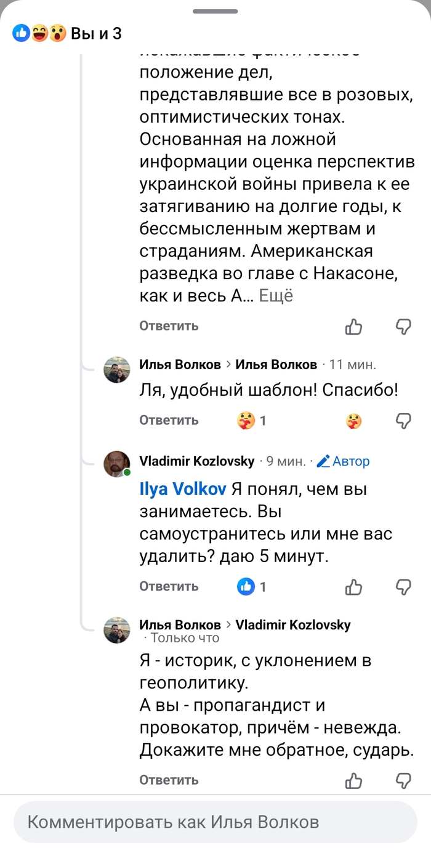Image resolution: width=431 pixels, height=850 pixels.
Task: Remove reaction on "Ля, удобный шаблон!" comment
Action: (354, 421)
